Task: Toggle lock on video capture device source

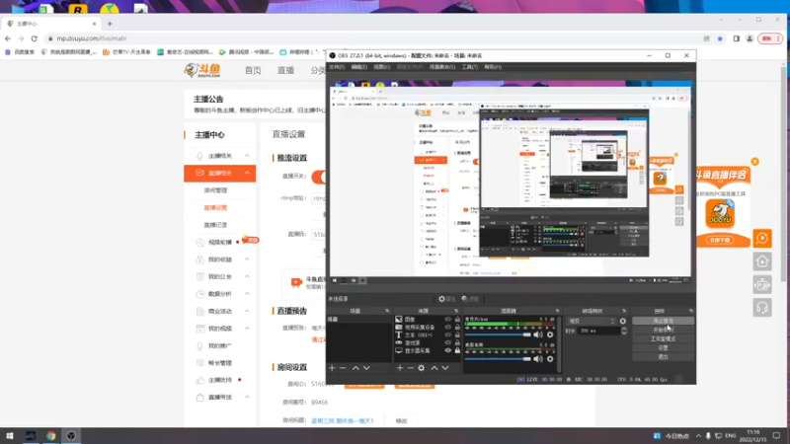Action: tap(457, 328)
